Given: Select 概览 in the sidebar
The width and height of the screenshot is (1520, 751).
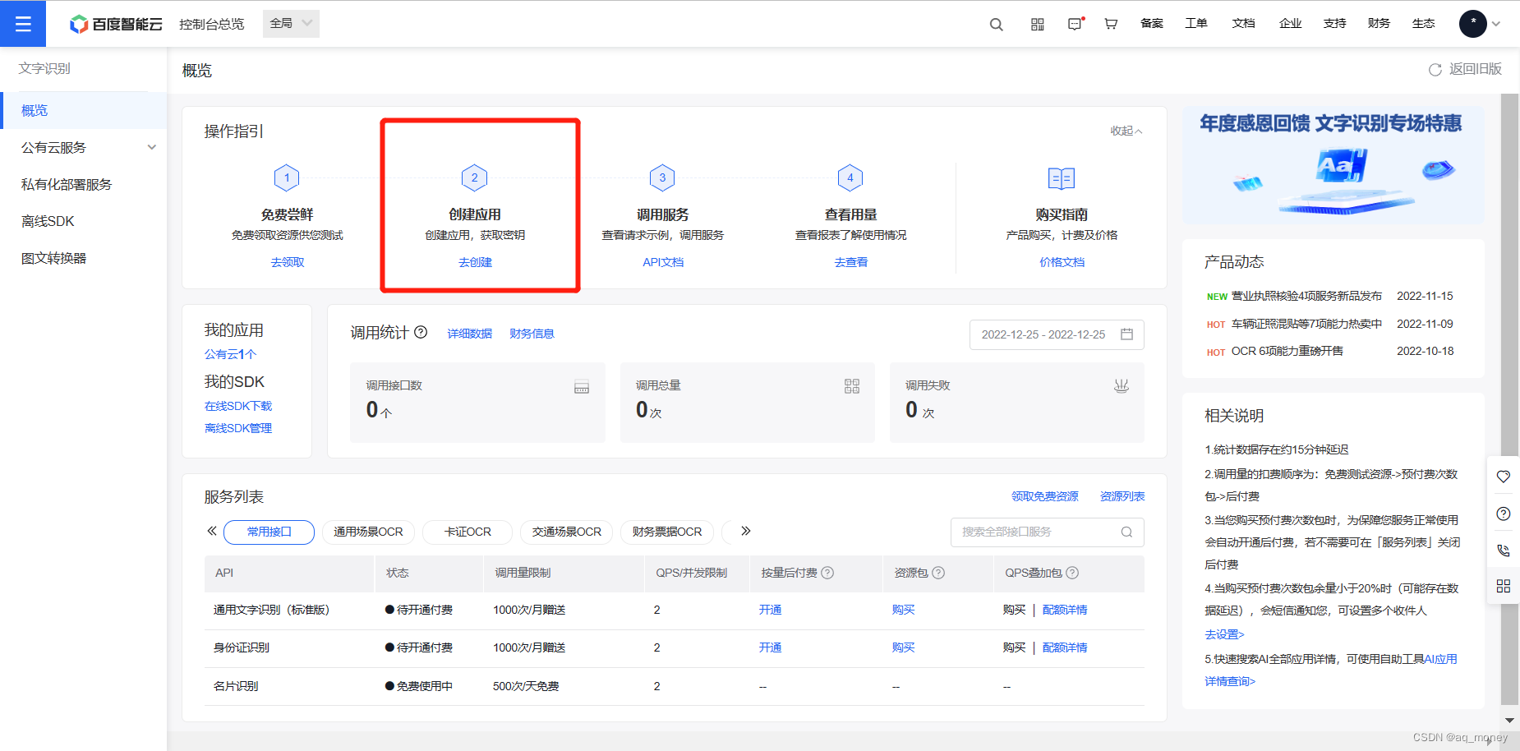Looking at the screenshot, I should [83, 111].
